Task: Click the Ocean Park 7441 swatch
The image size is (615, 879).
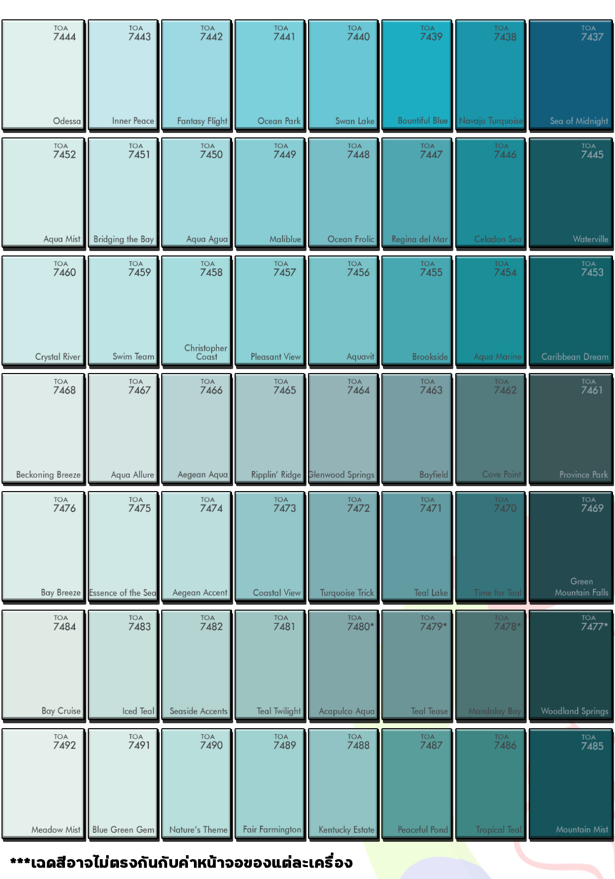Action: pyautogui.click(x=270, y=75)
